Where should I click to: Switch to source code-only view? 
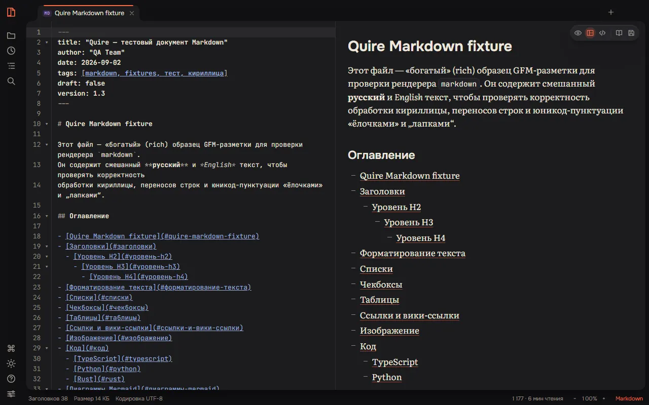pyautogui.click(x=602, y=33)
